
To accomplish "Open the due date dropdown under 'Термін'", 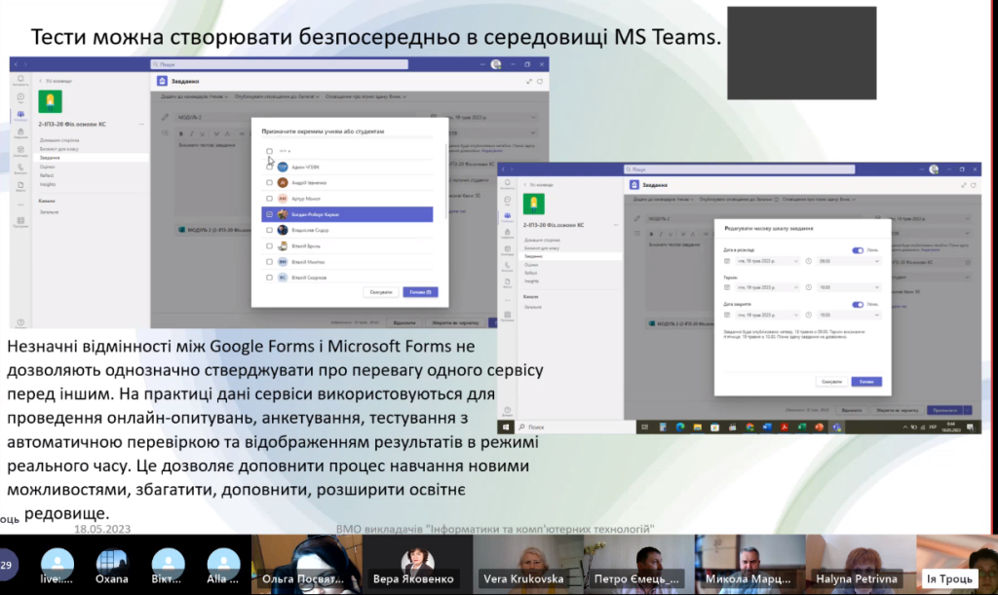I will (767, 287).
